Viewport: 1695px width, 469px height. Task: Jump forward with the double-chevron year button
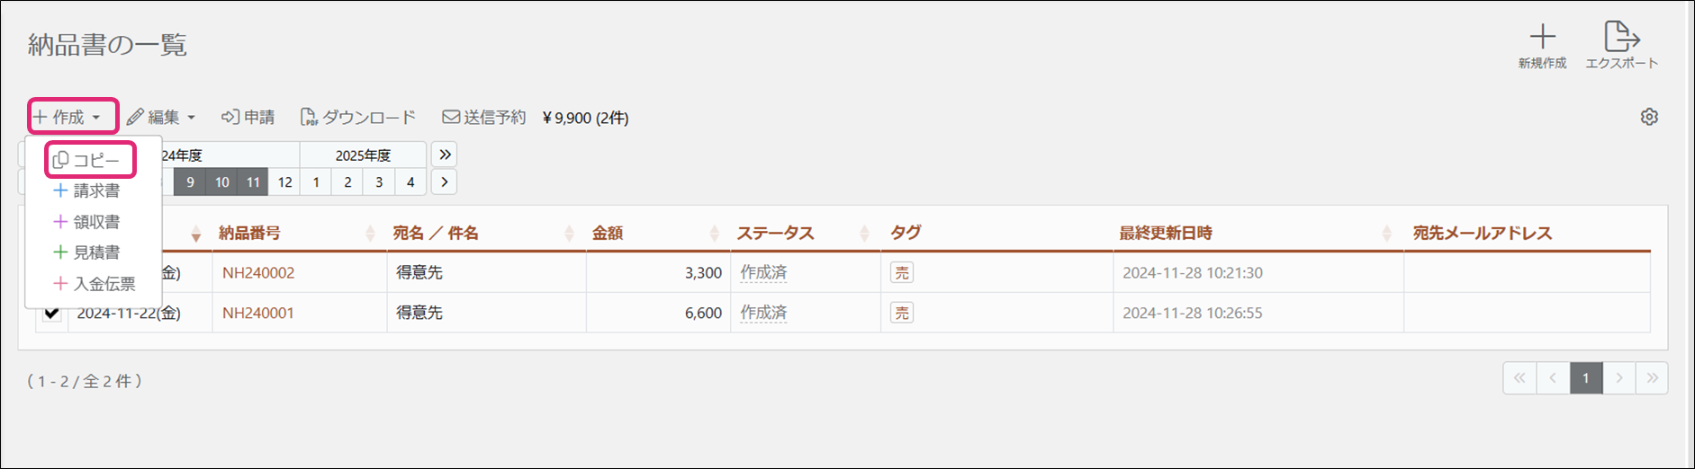tap(445, 155)
